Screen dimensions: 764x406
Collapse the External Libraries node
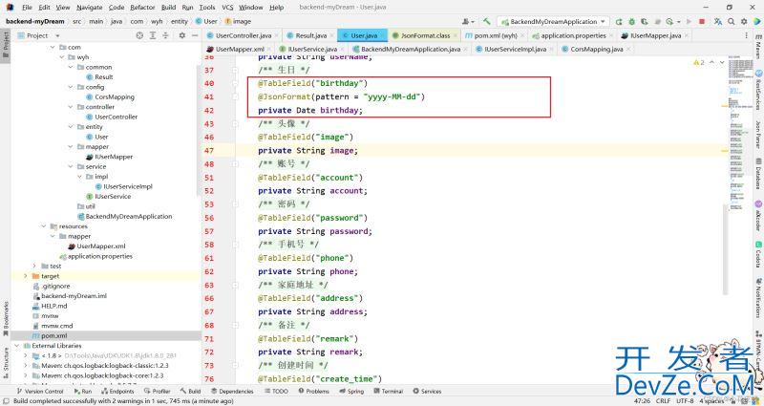coord(16,346)
